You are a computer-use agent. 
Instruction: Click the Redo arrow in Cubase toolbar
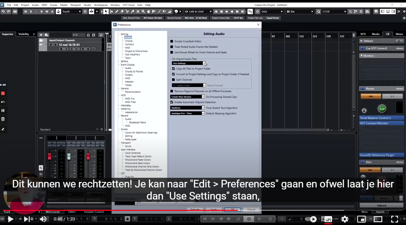(x=9, y=11)
